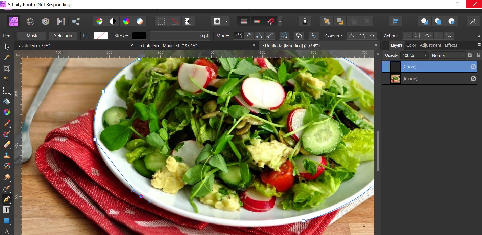Convert node to Sharp
Viewport: 482px width, 235px height.
coord(352,36)
